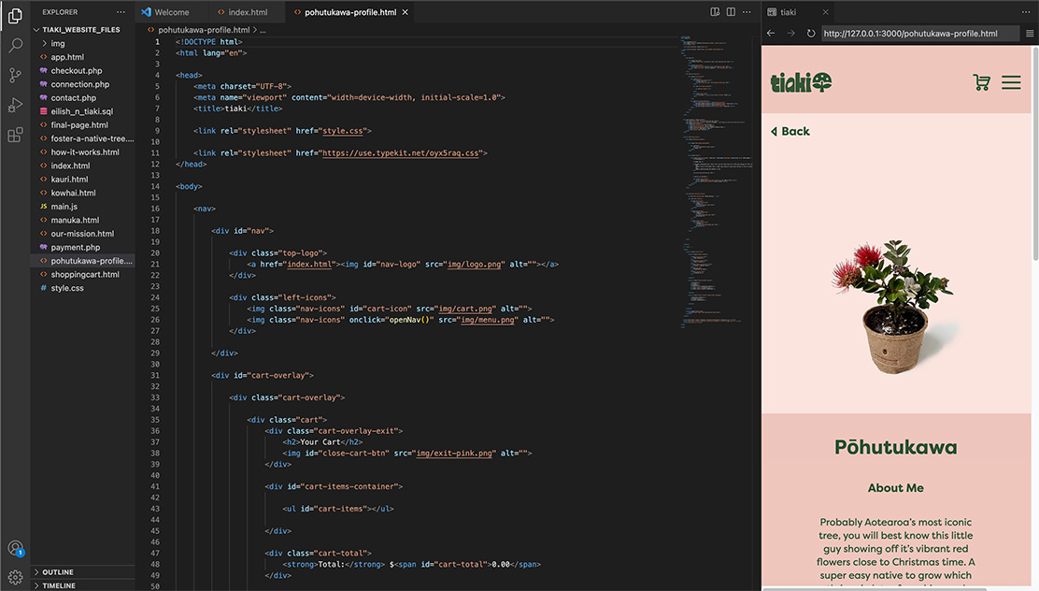Collapse the TIAKI_WEBSITE_FILES root folder
Screen dimensions: 1039x591
point(81,29)
